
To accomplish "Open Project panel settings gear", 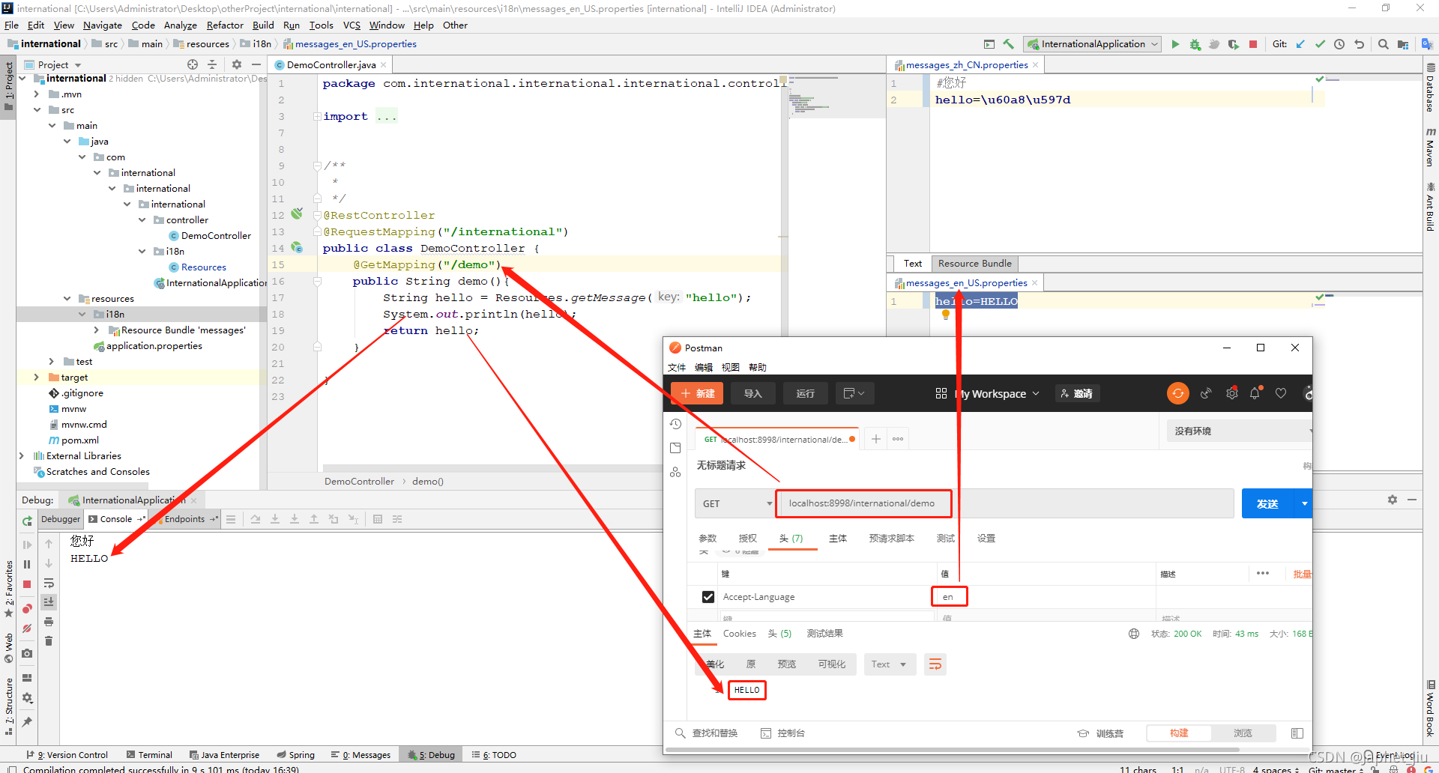I will tap(237, 64).
